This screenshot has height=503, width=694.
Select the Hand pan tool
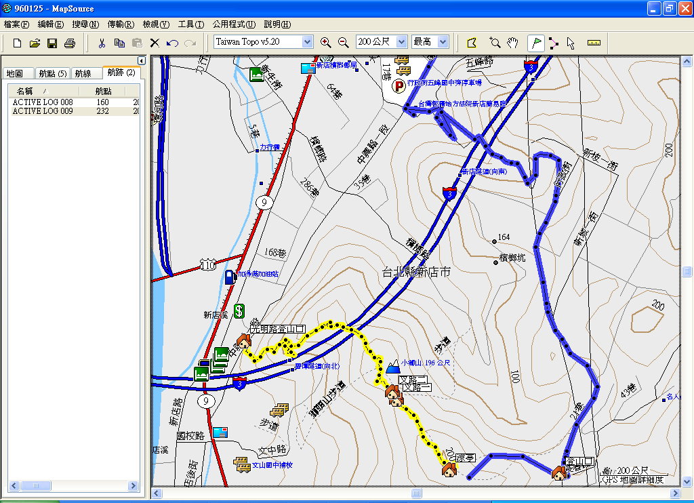tap(512, 43)
